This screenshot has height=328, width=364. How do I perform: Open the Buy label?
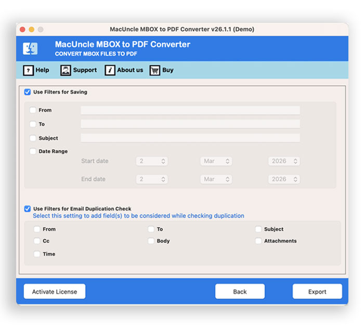(168, 70)
